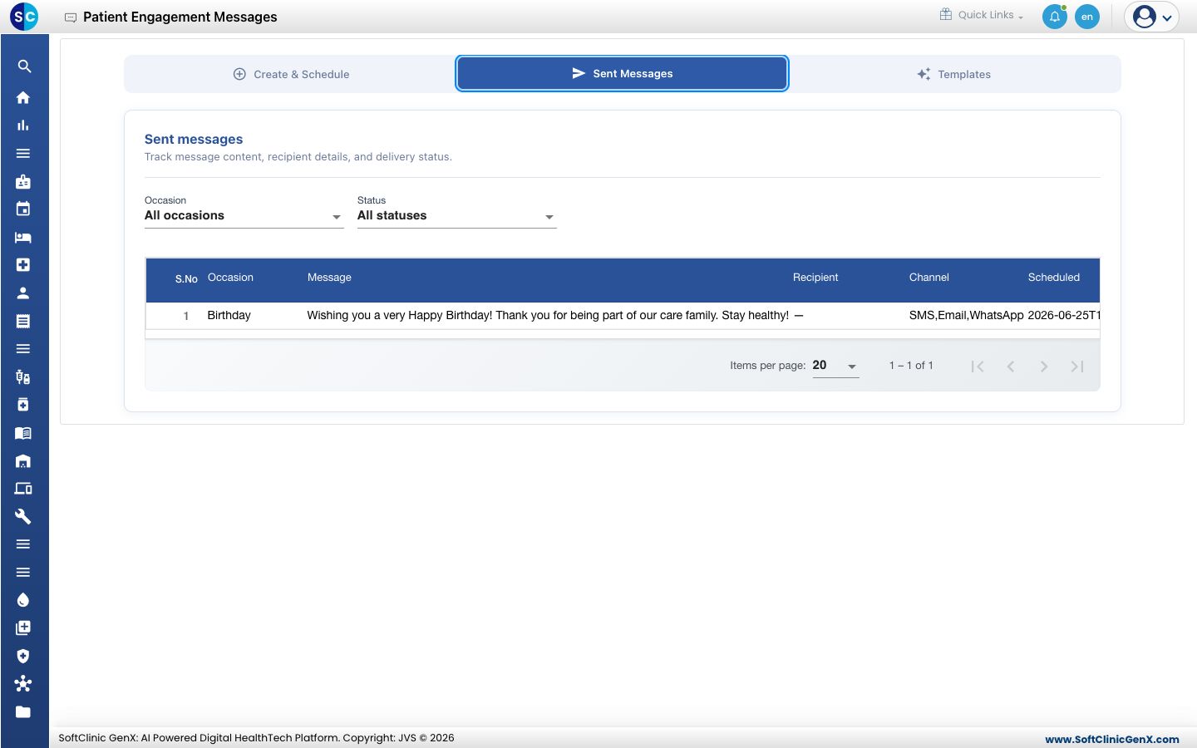Image resolution: width=1197 pixels, height=748 pixels.
Task: Open the Quick Links dropdown
Action: pos(981,15)
